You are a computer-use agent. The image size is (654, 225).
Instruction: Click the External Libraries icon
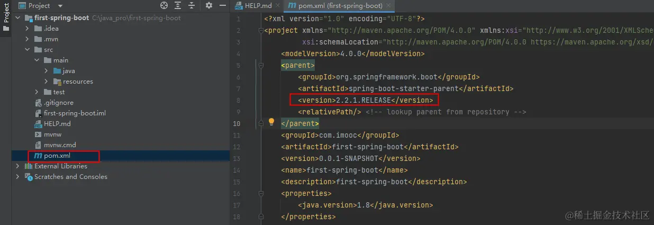(29, 166)
